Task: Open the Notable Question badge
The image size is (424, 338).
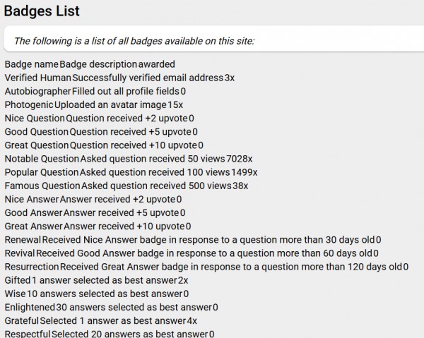Action: tap(42, 159)
